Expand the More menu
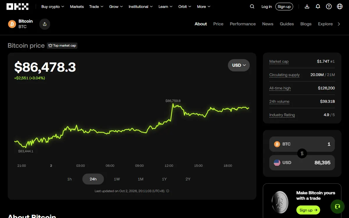 click(x=204, y=6)
